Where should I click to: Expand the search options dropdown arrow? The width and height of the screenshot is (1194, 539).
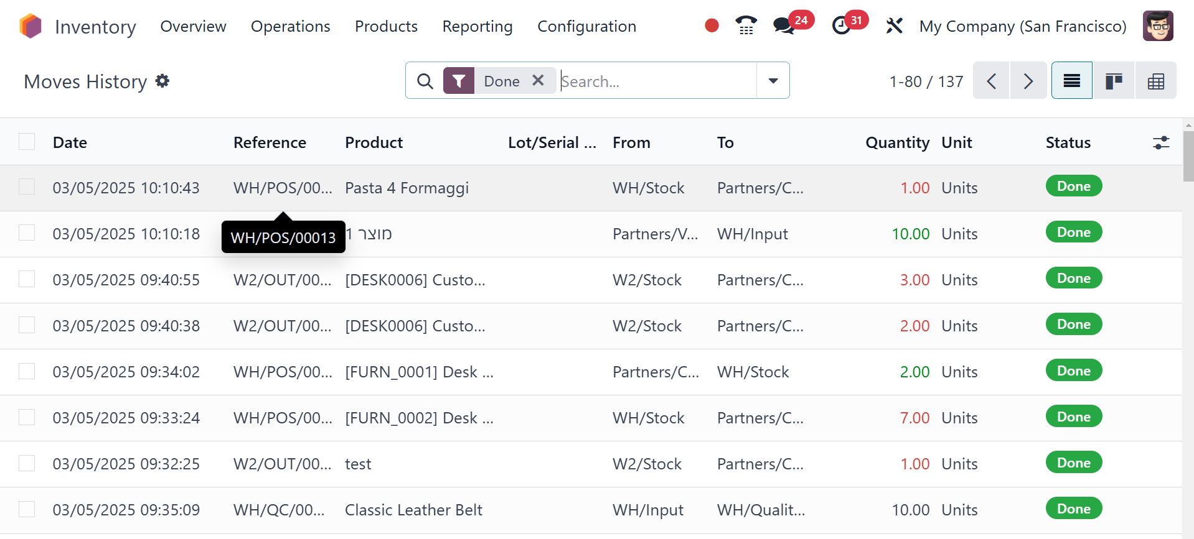click(773, 81)
